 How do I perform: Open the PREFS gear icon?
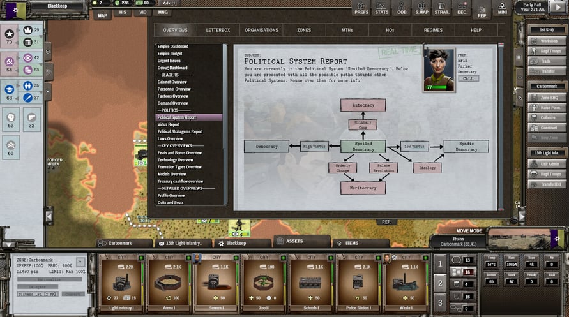pos(361,8)
